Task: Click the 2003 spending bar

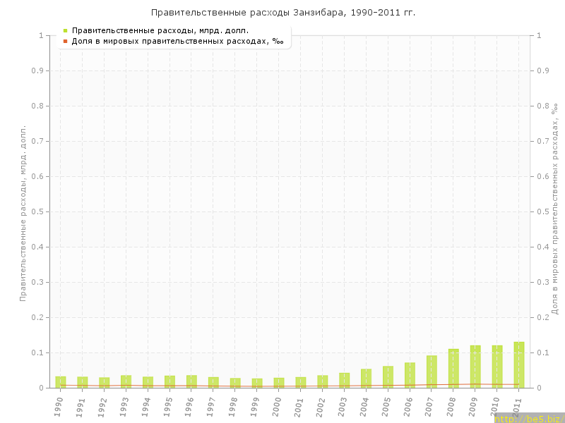Action: pyautogui.click(x=344, y=380)
